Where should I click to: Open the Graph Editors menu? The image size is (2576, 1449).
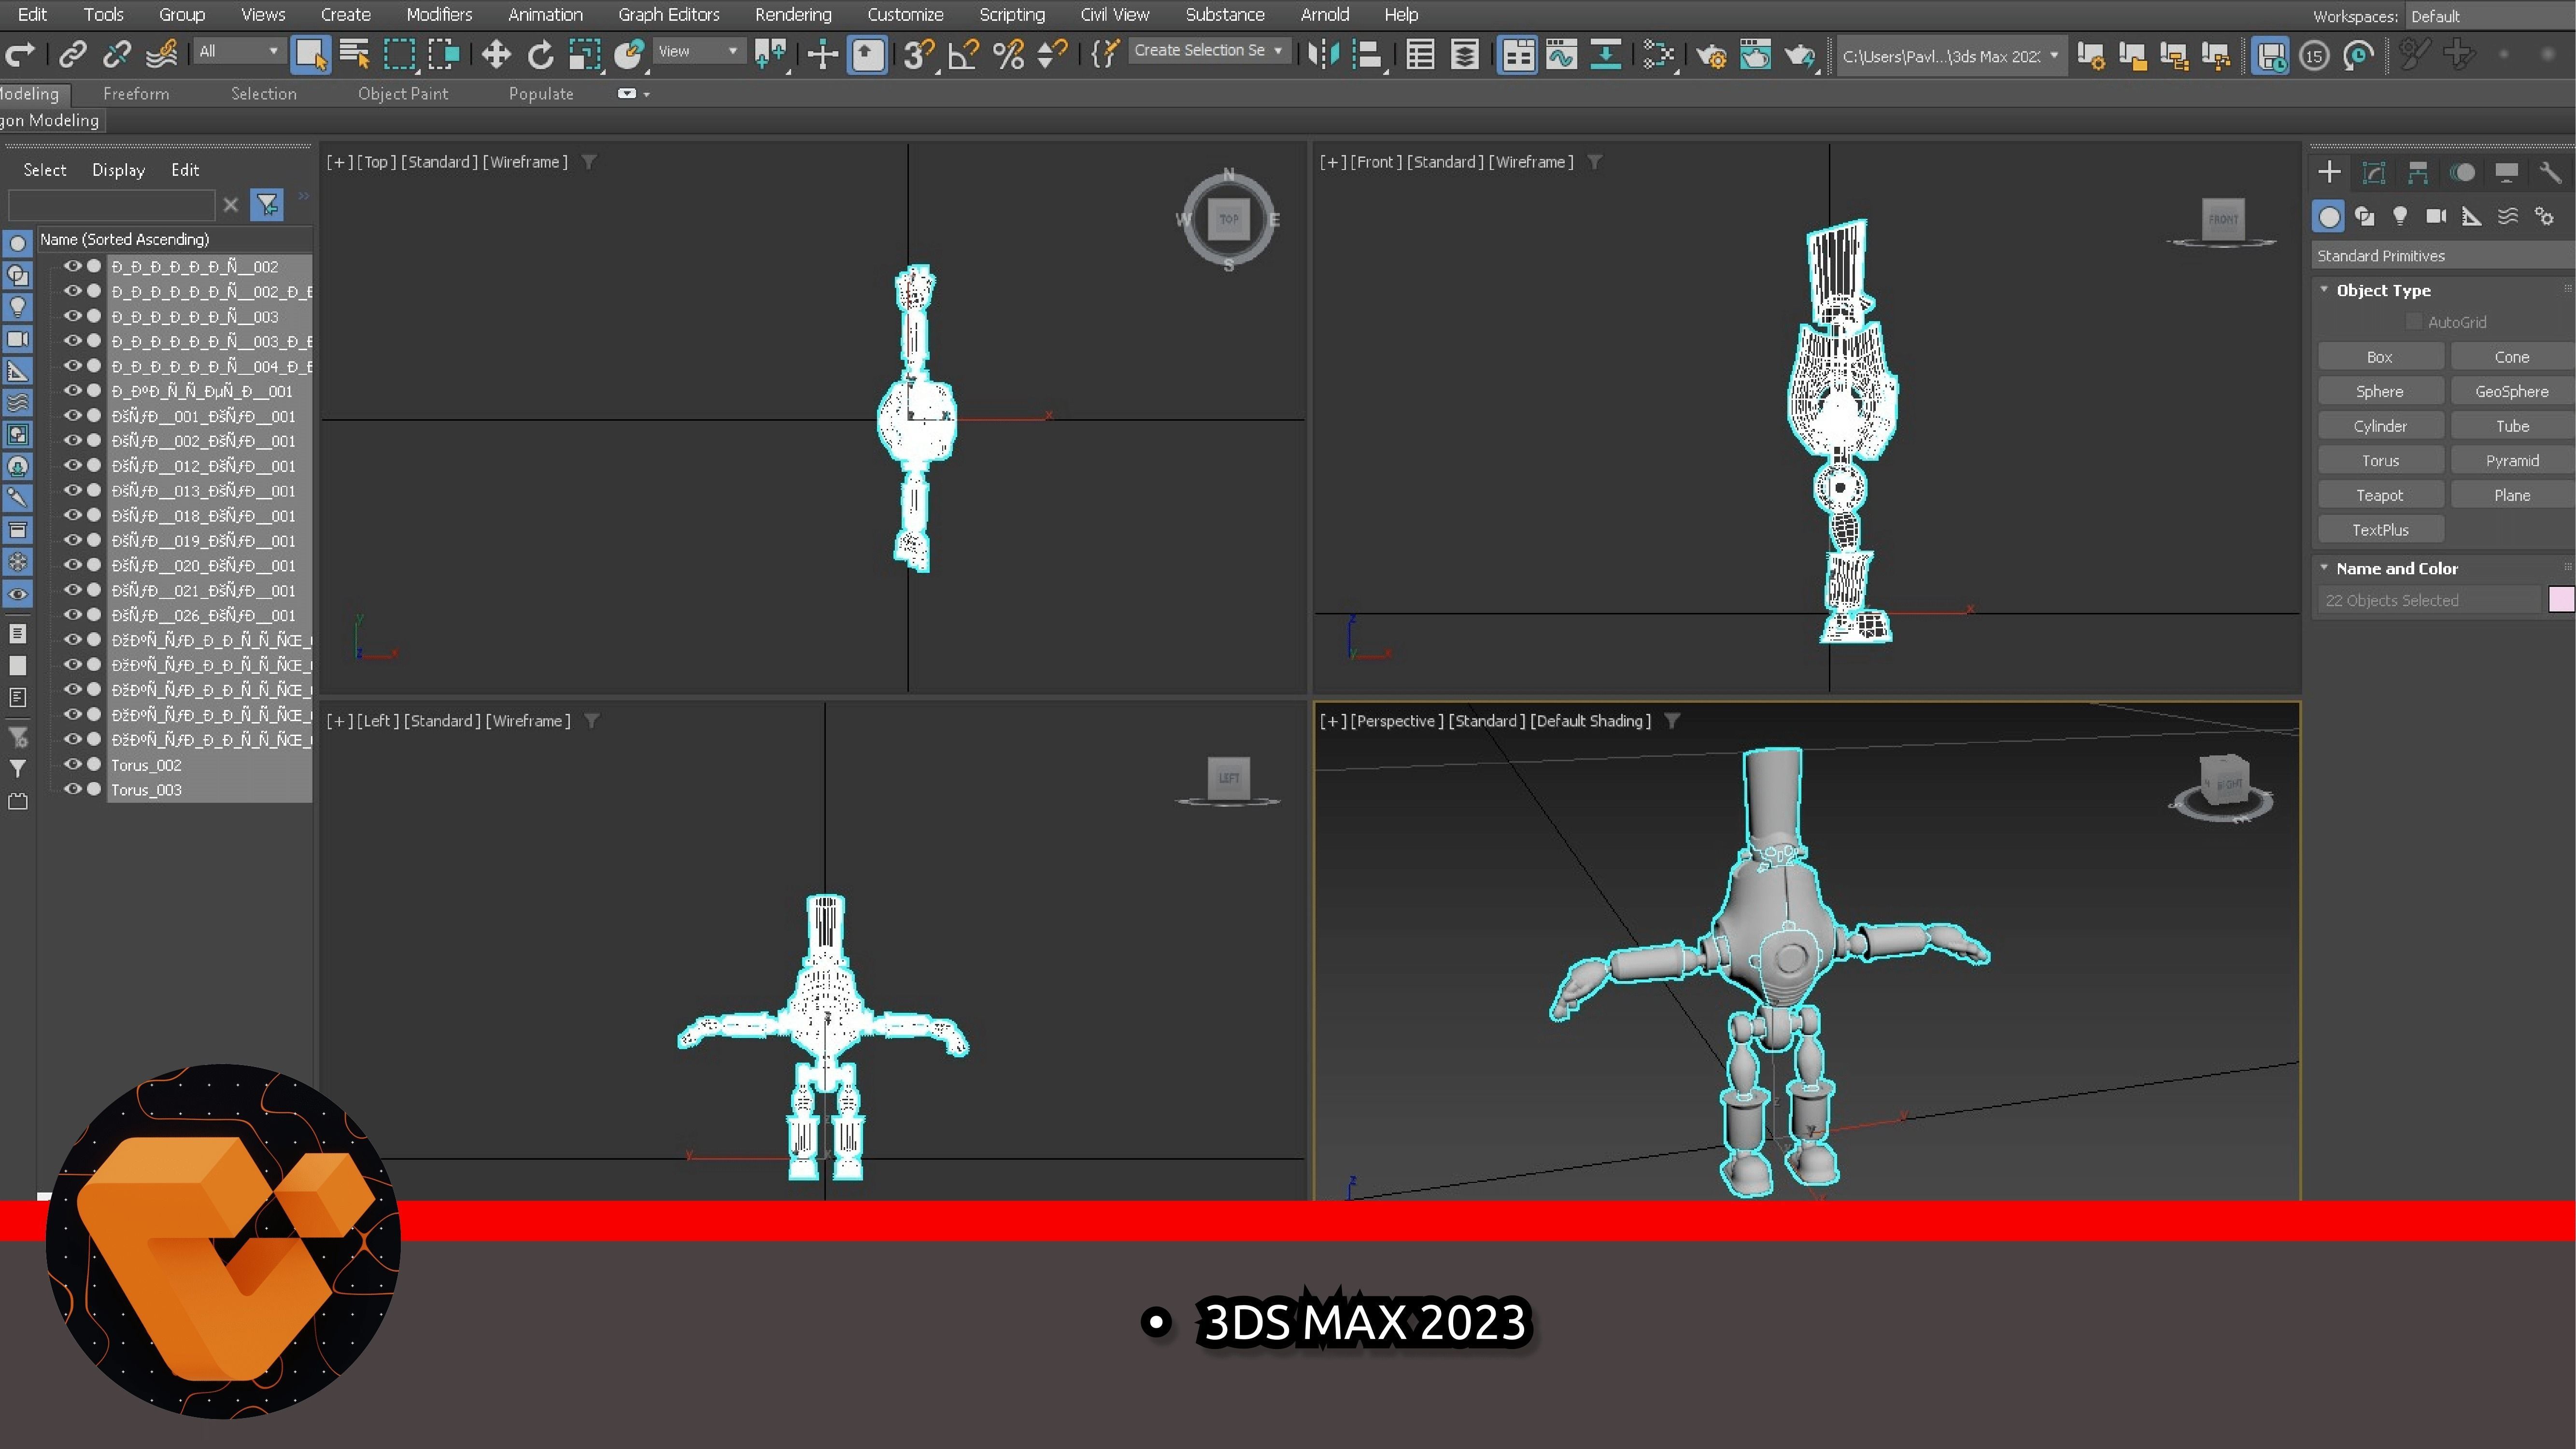point(668,15)
